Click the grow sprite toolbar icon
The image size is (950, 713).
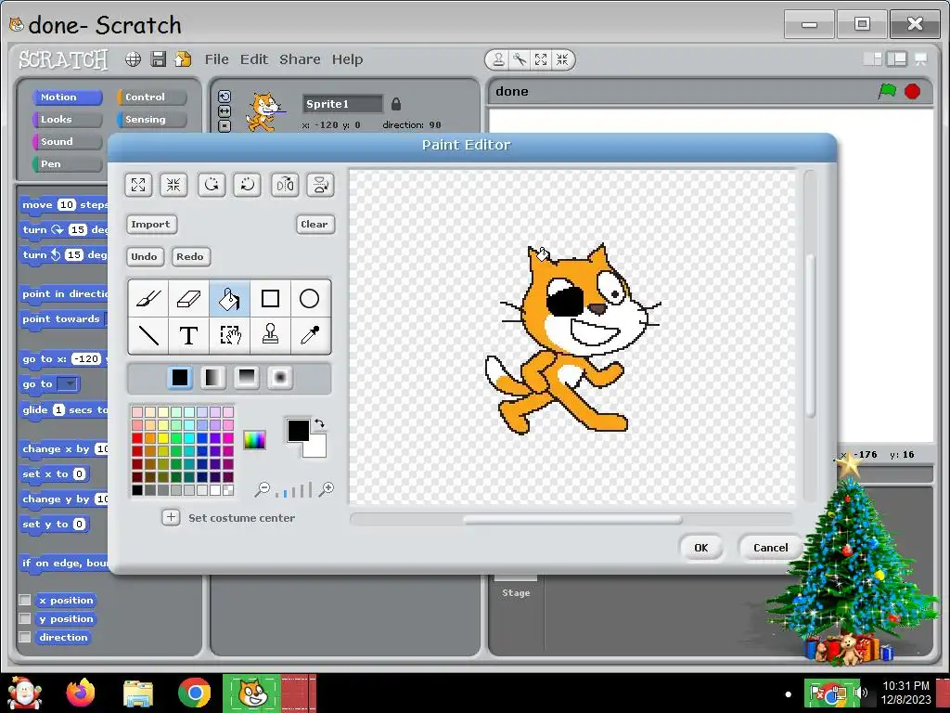click(541, 59)
